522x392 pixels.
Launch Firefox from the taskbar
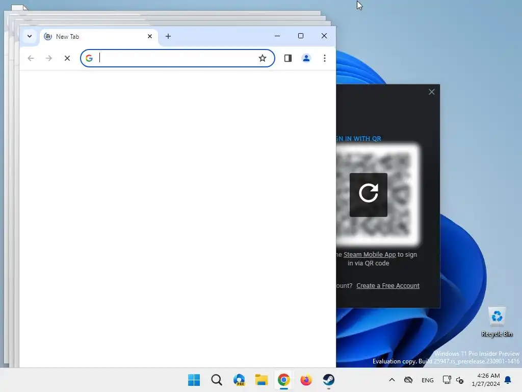click(306, 380)
